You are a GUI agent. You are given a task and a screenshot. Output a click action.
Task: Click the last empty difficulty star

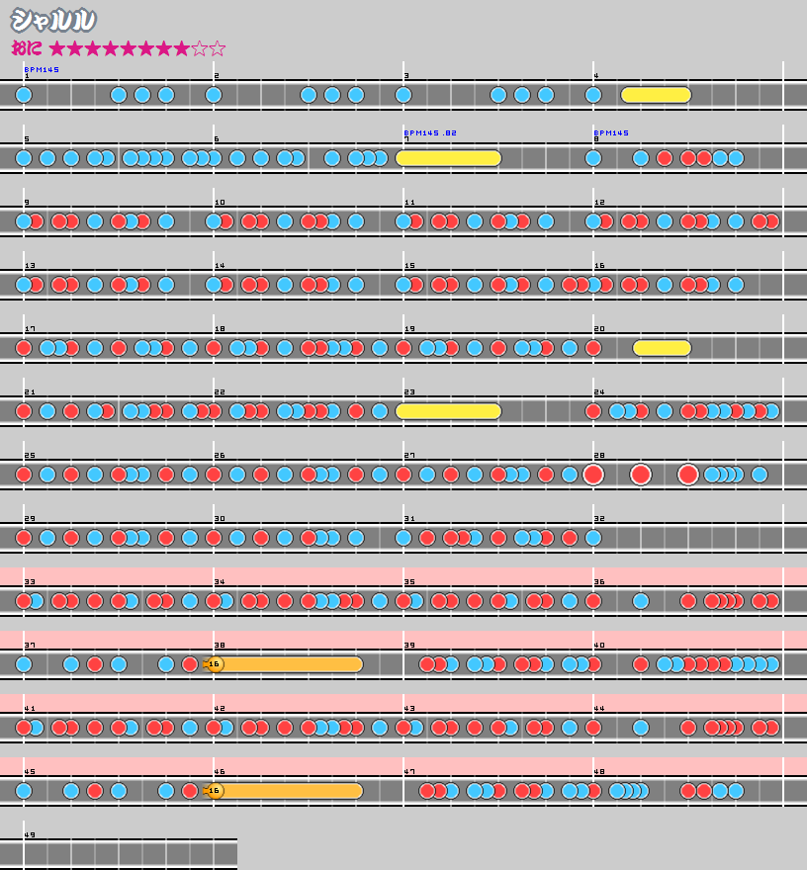218,48
